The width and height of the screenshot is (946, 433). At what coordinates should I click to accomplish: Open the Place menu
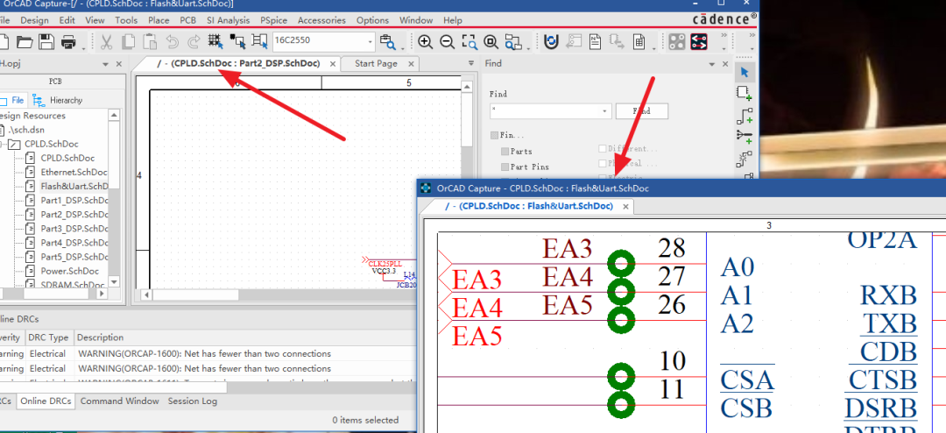tap(159, 20)
